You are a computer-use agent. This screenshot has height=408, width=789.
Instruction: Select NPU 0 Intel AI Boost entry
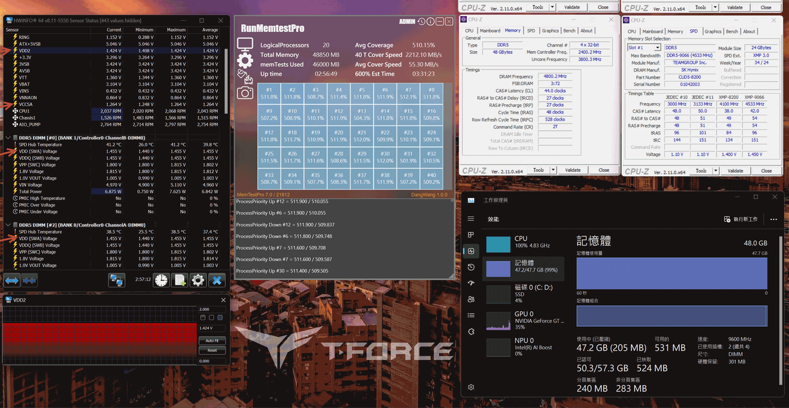click(523, 346)
